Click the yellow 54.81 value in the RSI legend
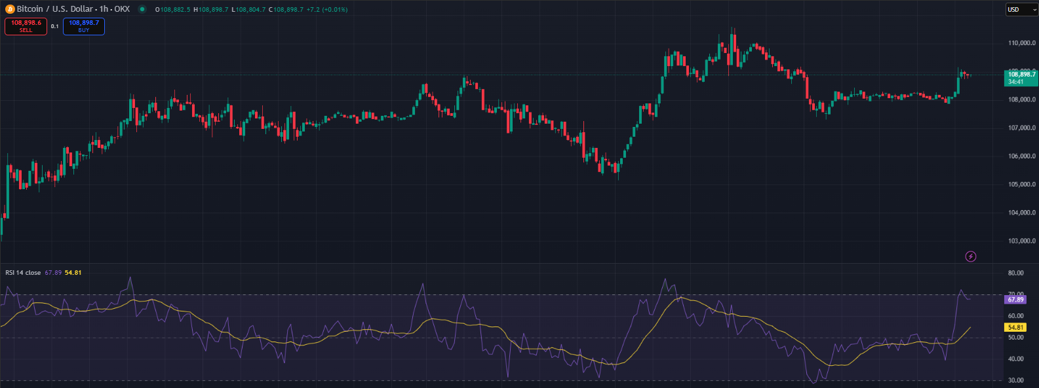This screenshot has width=1039, height=388. (73, 273)
